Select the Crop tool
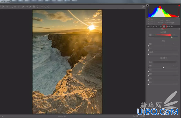Image resolution: width=181 pixels, height=118 pixels. tap(11, 6)
